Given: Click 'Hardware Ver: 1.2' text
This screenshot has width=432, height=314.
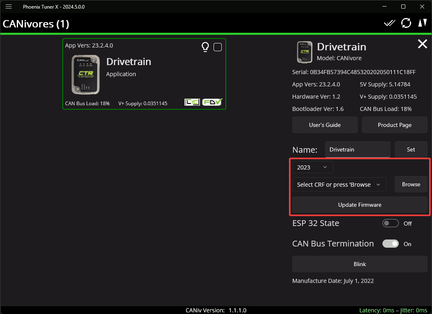Looking at the screenshot, I should coord(316,97).
